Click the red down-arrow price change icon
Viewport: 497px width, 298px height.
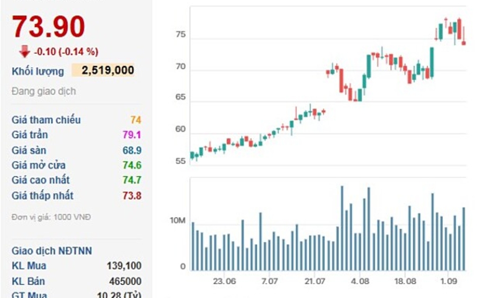tap(25, 52)
